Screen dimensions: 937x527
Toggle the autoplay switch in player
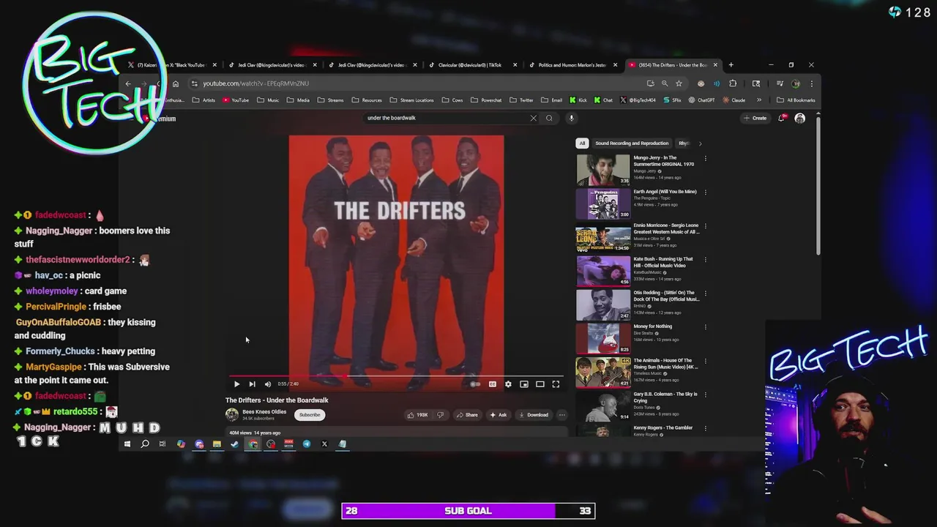point(475,384)
